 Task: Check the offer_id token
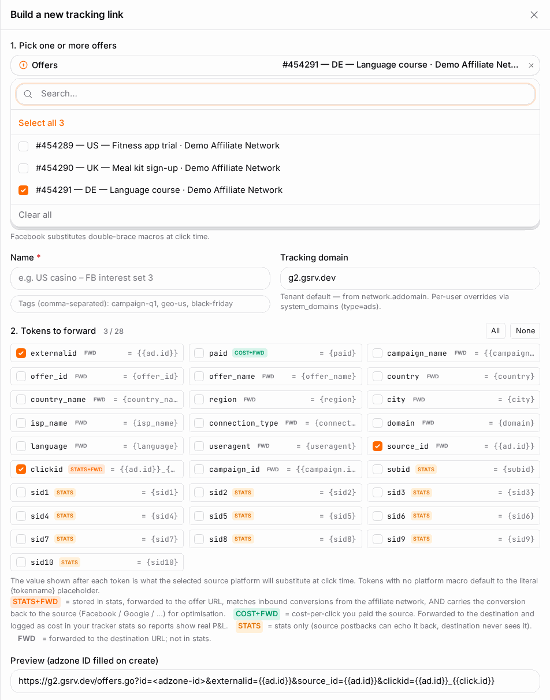point(21,377)
